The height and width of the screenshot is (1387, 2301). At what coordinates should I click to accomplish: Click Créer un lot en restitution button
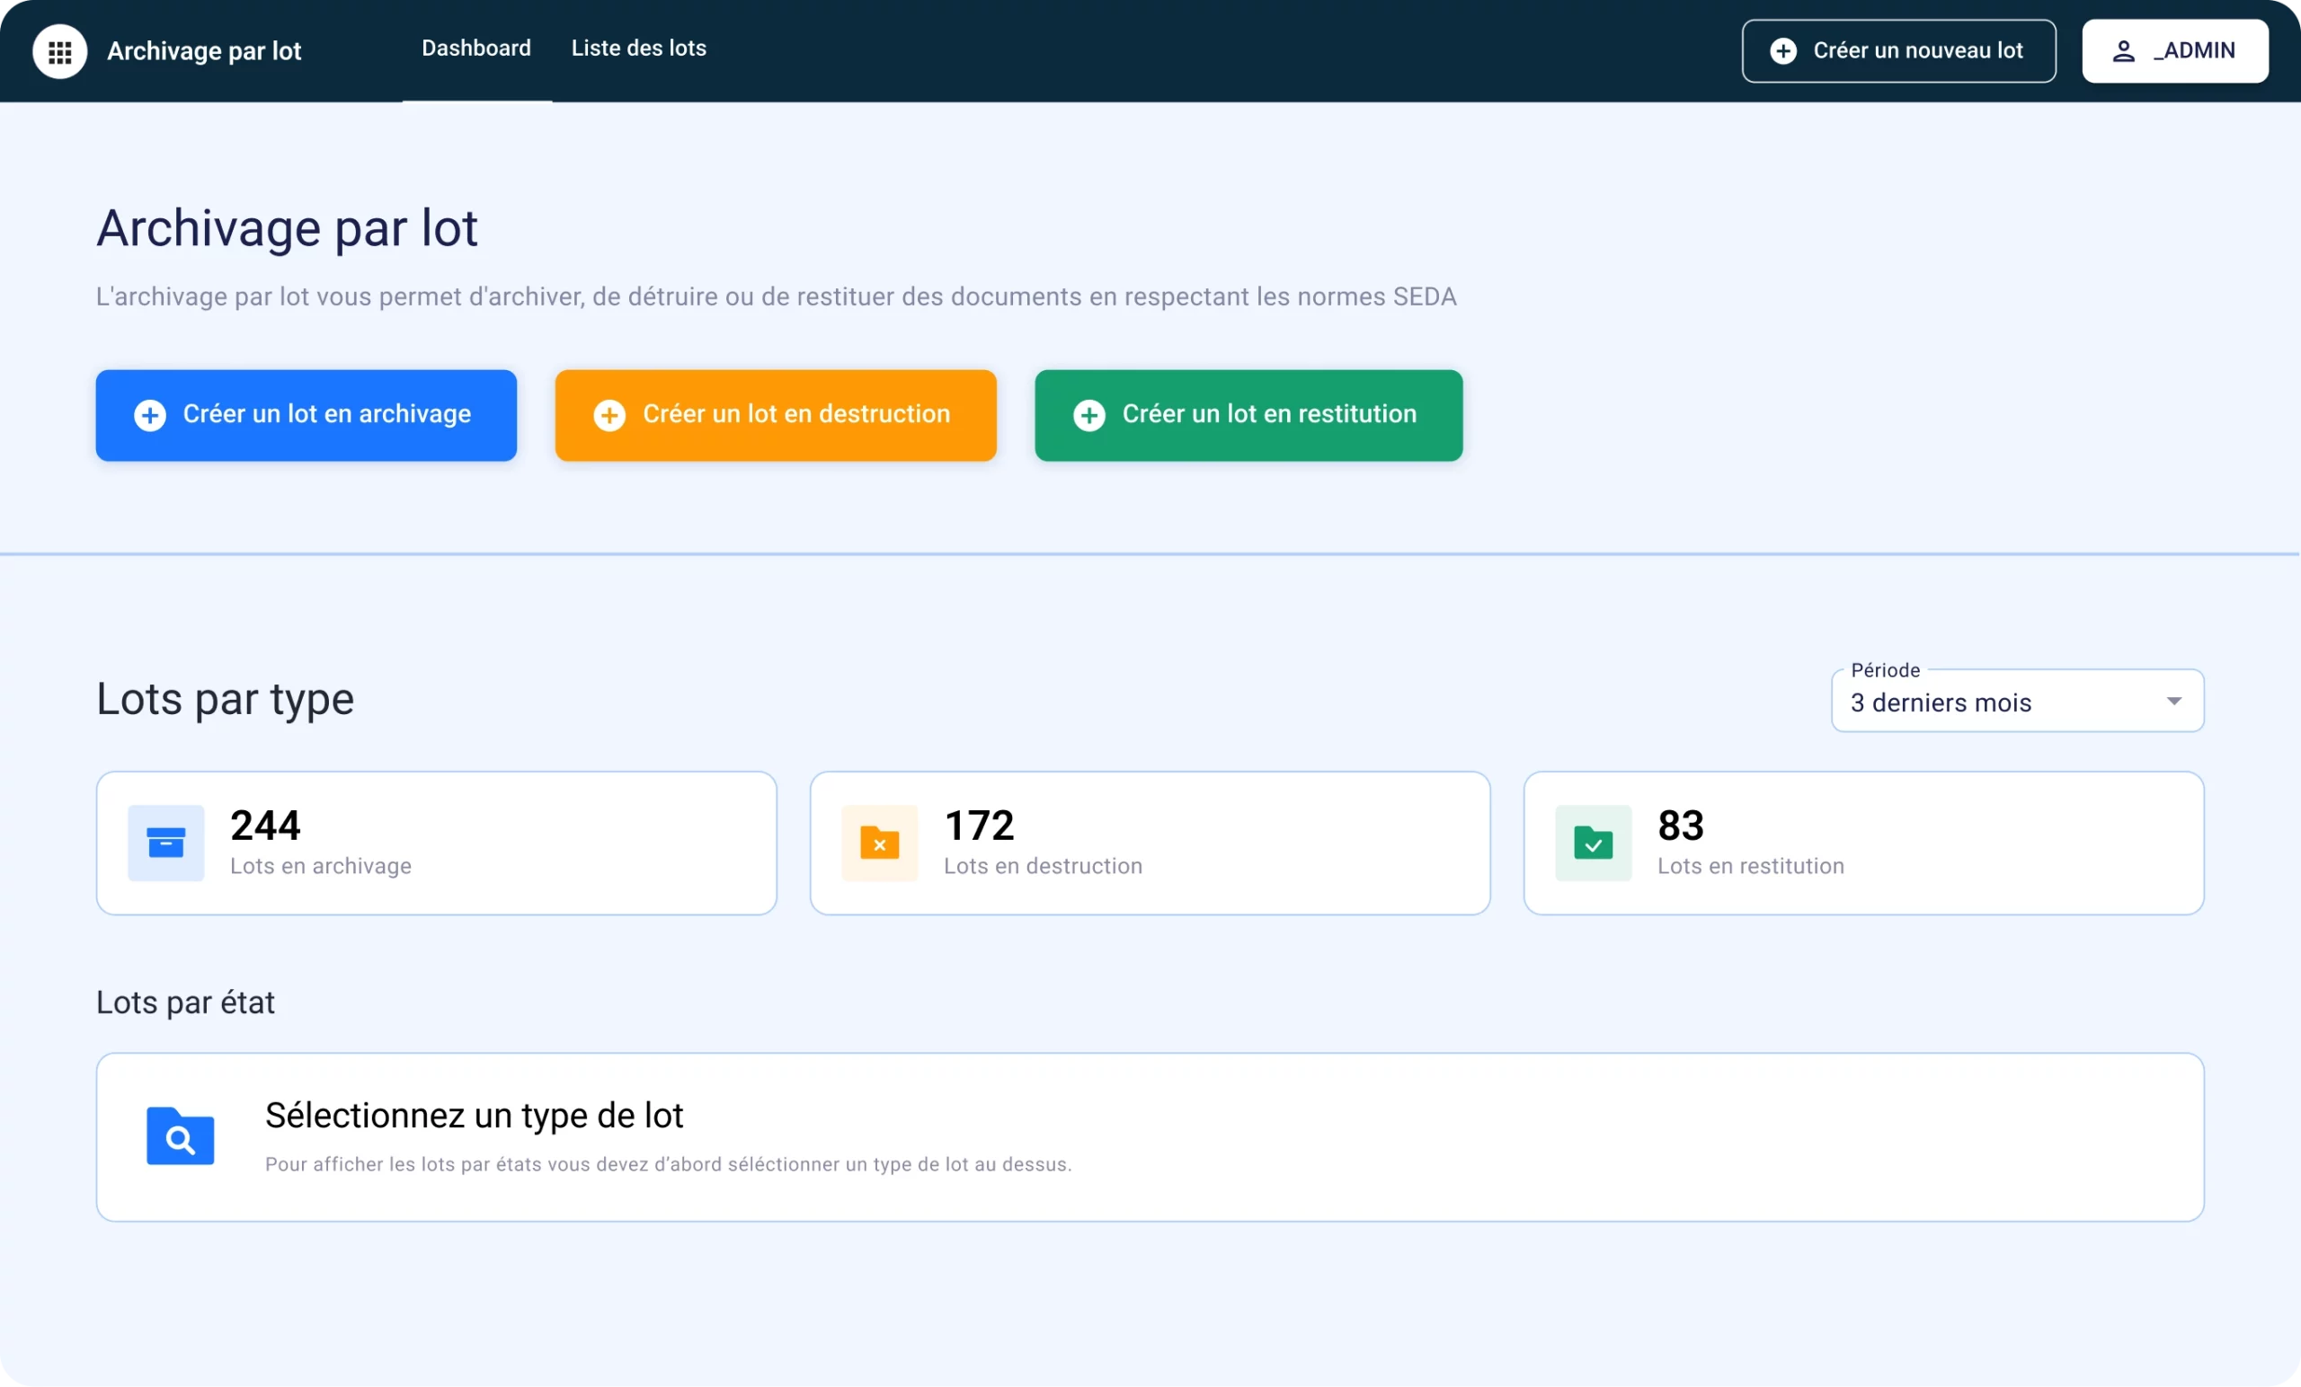(1248, 415)
